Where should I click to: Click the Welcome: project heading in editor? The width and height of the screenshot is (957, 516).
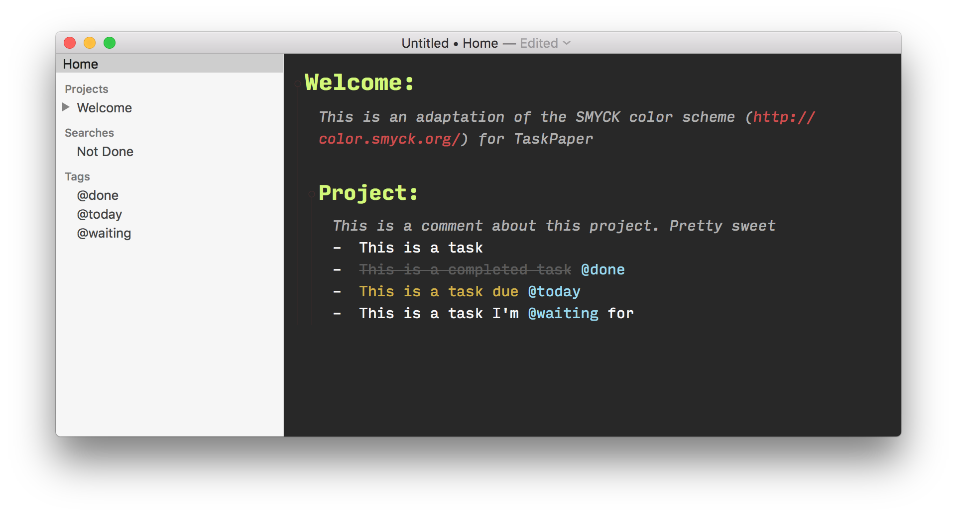pyautogui.click(x=359, y=83)
